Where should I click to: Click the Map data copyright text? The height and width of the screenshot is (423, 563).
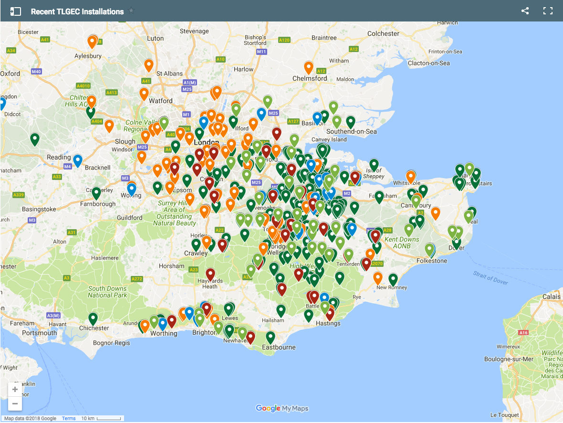[29, 418]
